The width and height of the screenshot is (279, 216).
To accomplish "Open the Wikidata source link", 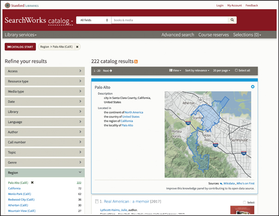I will point(229,183).
